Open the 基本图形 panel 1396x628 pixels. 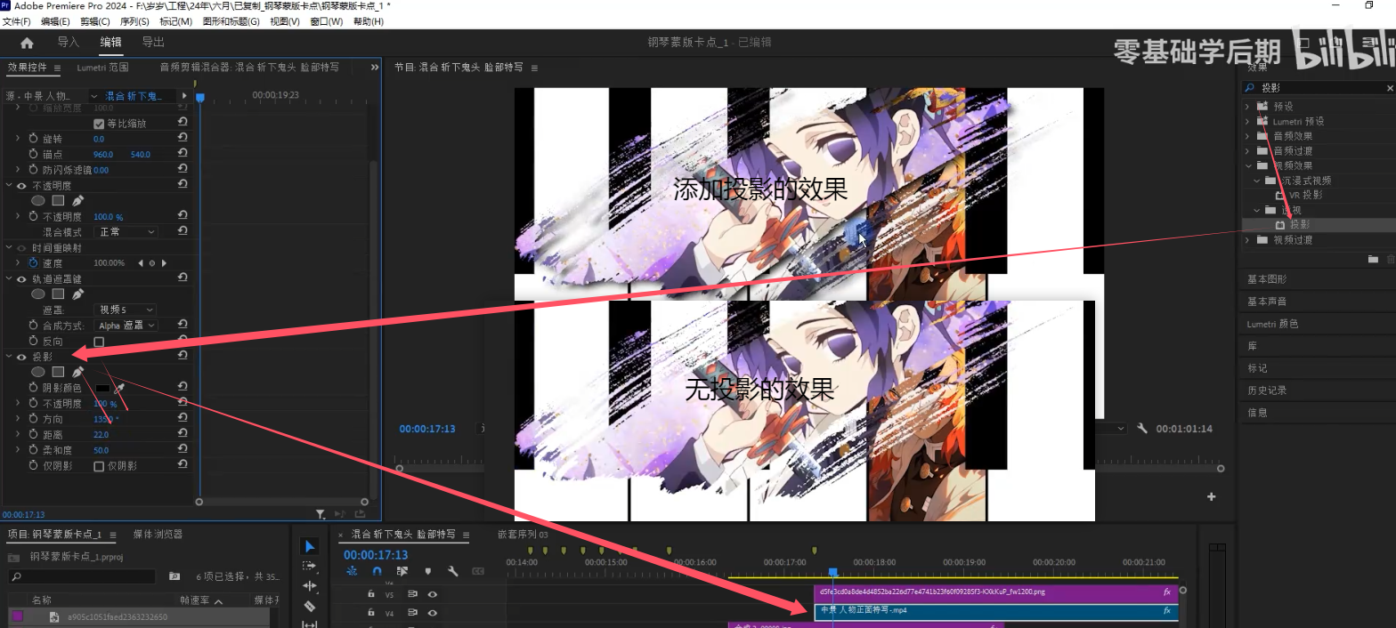pyautogui.click(x=1266, y=279)
